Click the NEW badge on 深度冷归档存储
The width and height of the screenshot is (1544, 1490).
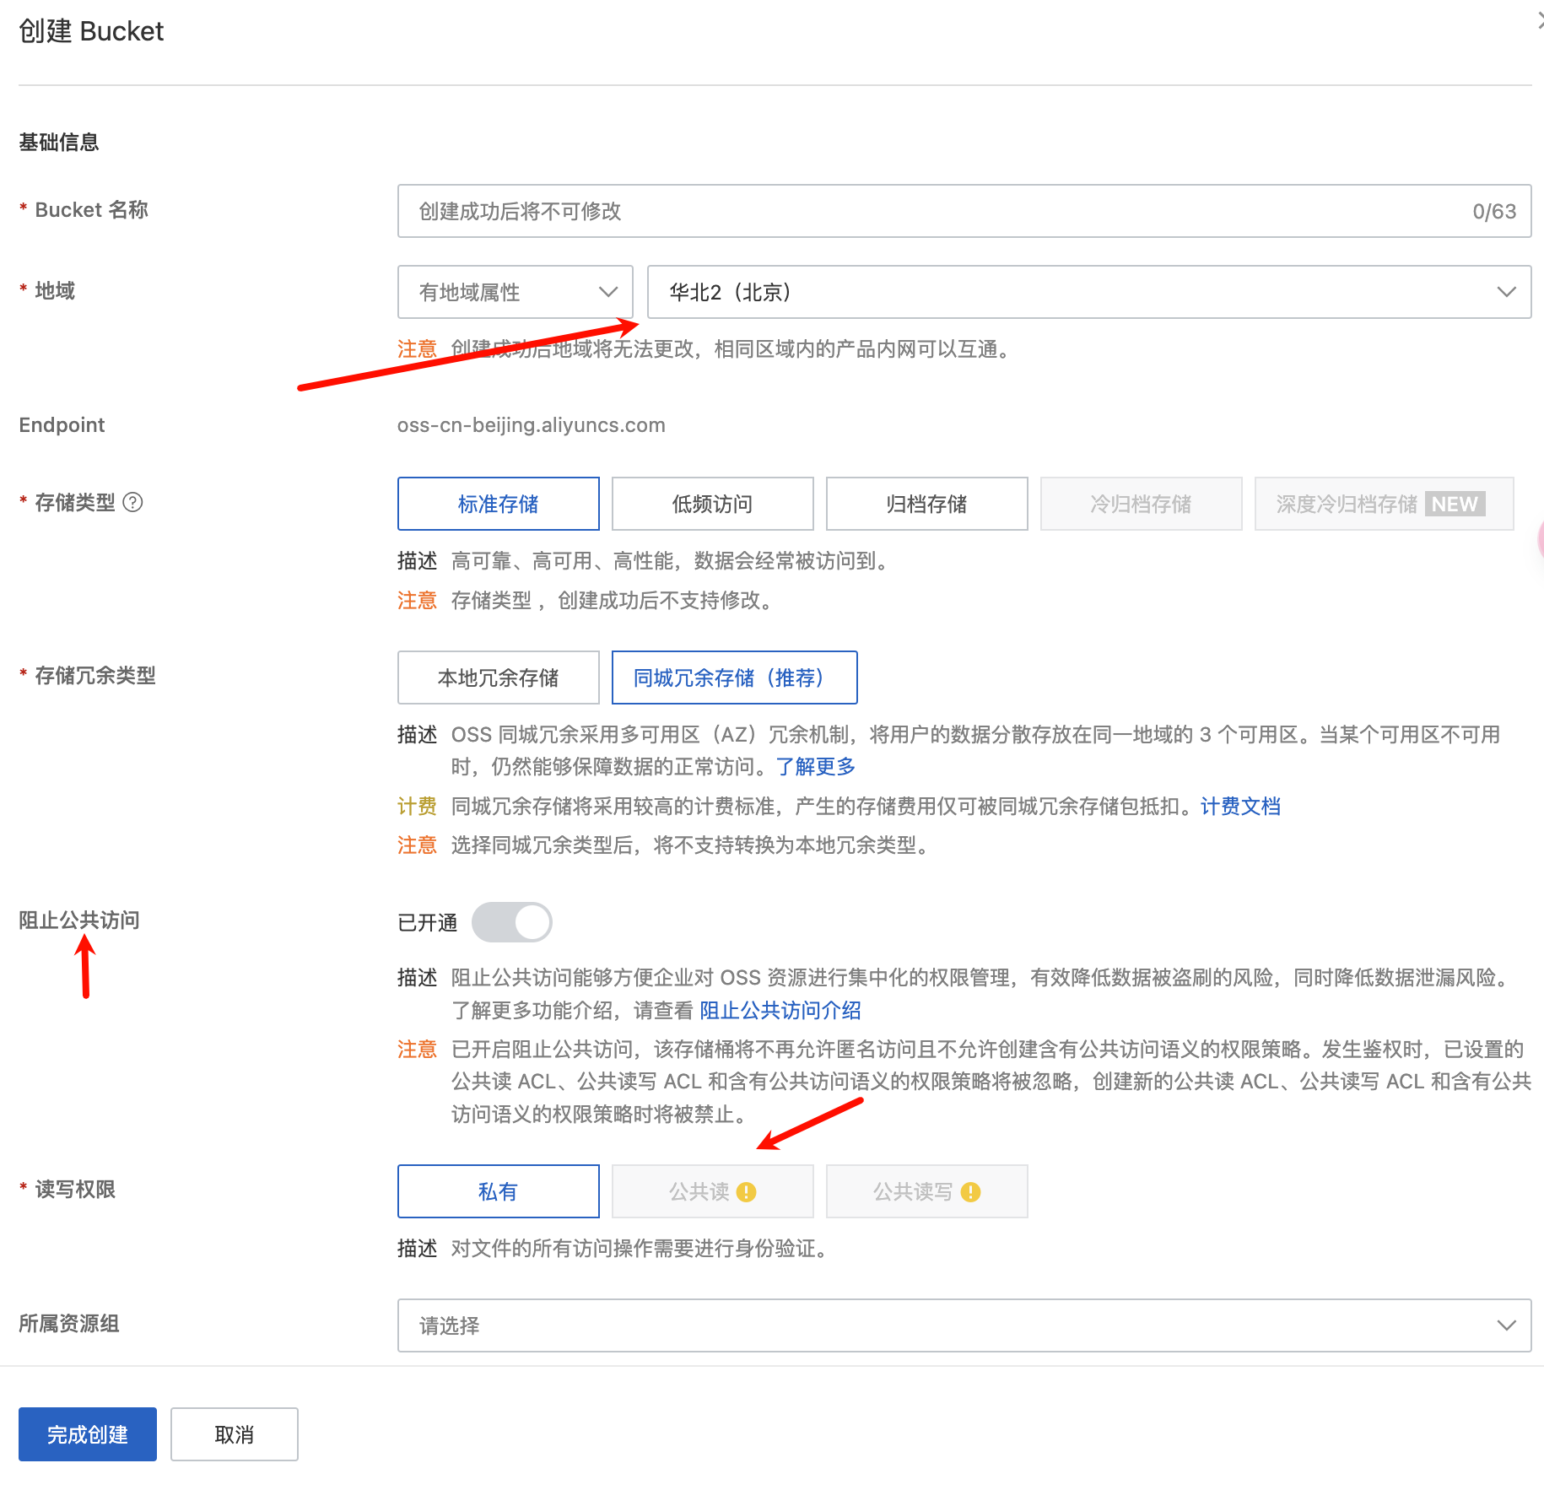pos(1455,504)
